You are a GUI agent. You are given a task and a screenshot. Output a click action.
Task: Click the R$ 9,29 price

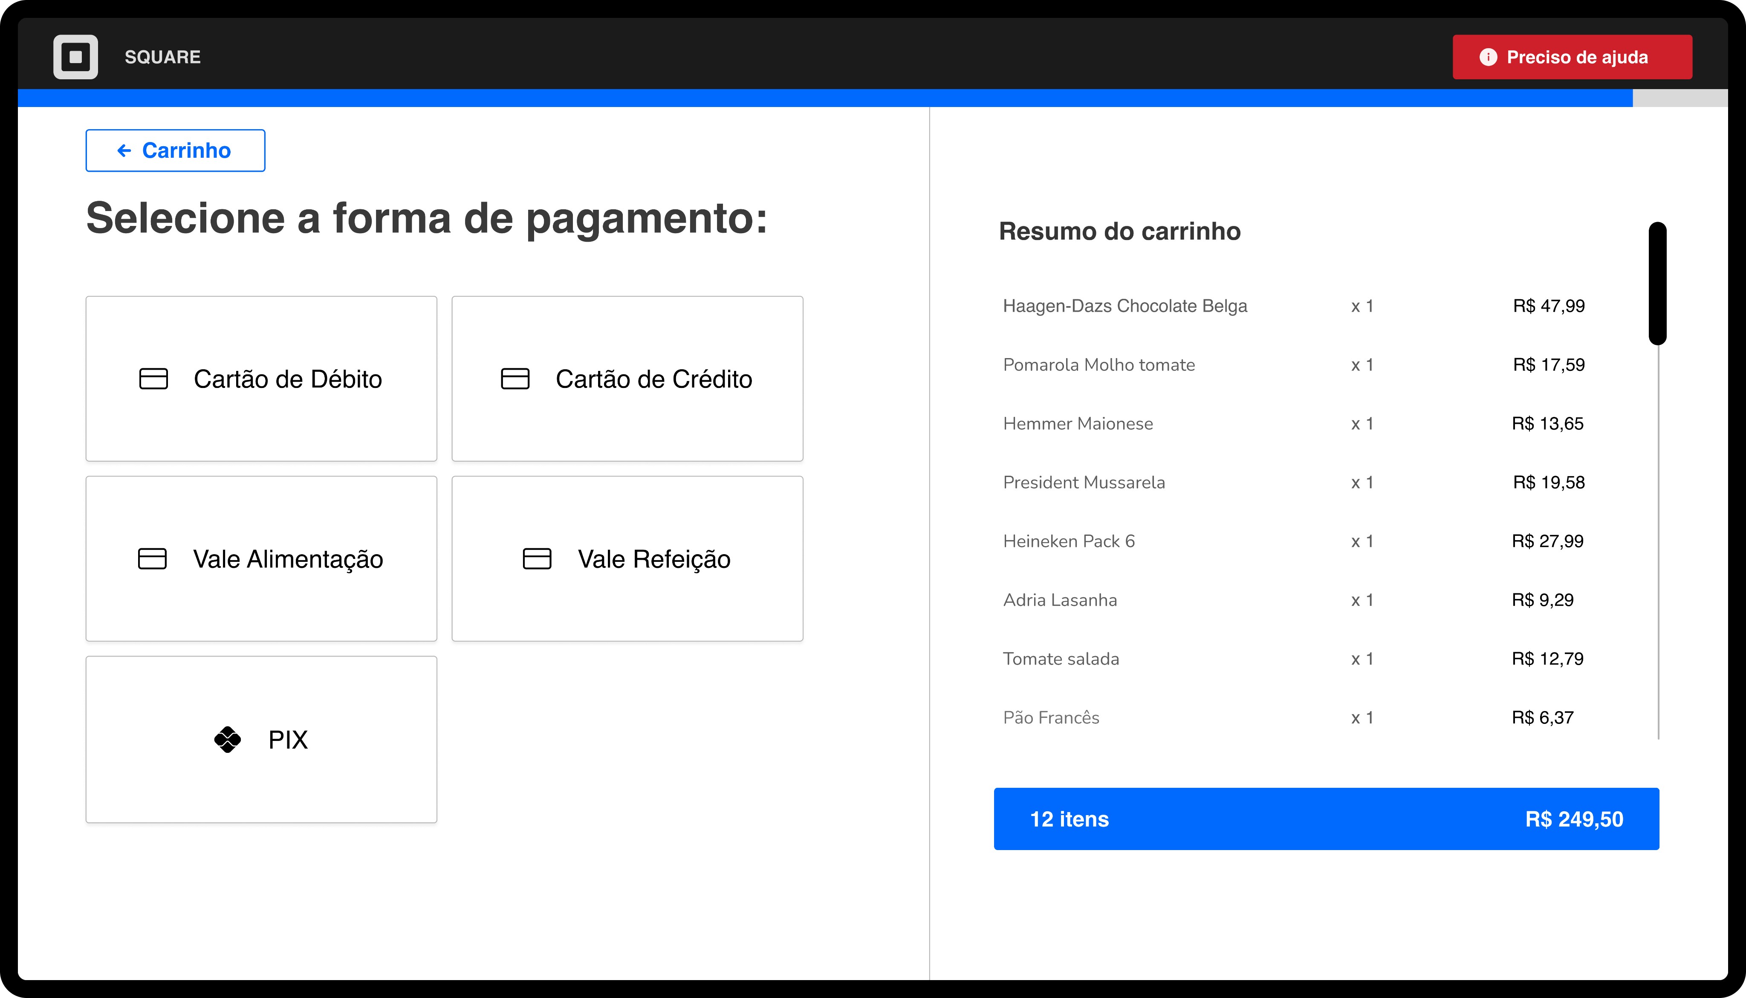pos(1543,600)
